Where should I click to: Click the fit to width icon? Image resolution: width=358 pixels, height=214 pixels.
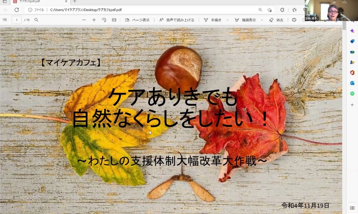coord(114,20)
